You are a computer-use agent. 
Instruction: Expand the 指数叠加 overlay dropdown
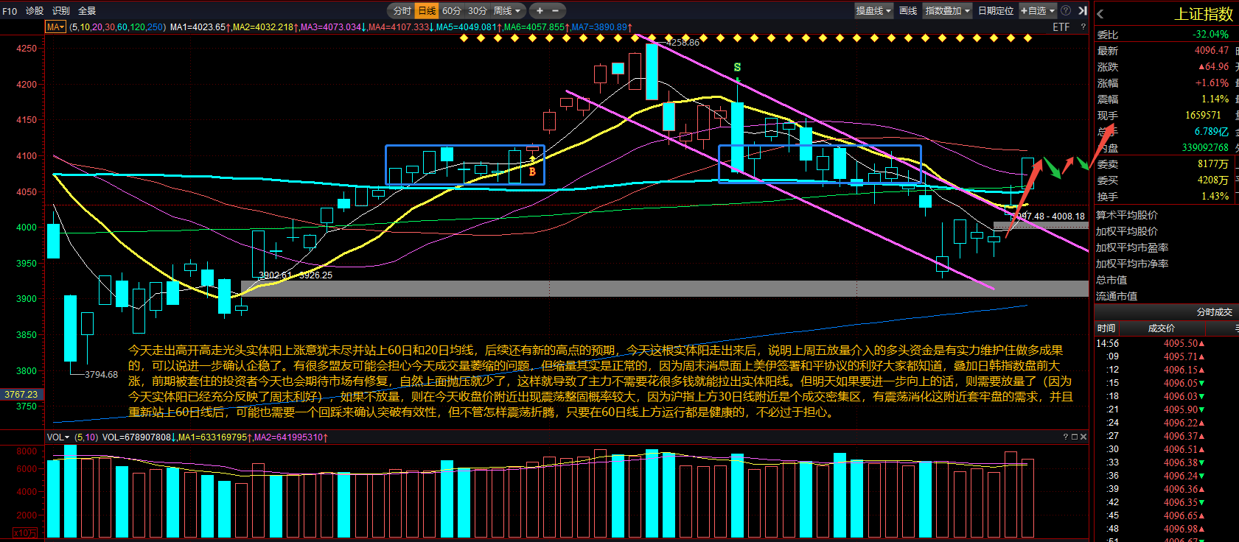tap(948, 10)
